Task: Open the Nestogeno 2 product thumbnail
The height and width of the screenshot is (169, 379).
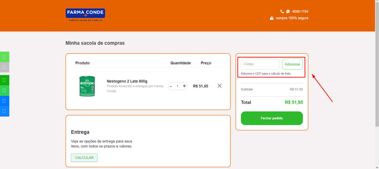Action: [x=87, y=86]
